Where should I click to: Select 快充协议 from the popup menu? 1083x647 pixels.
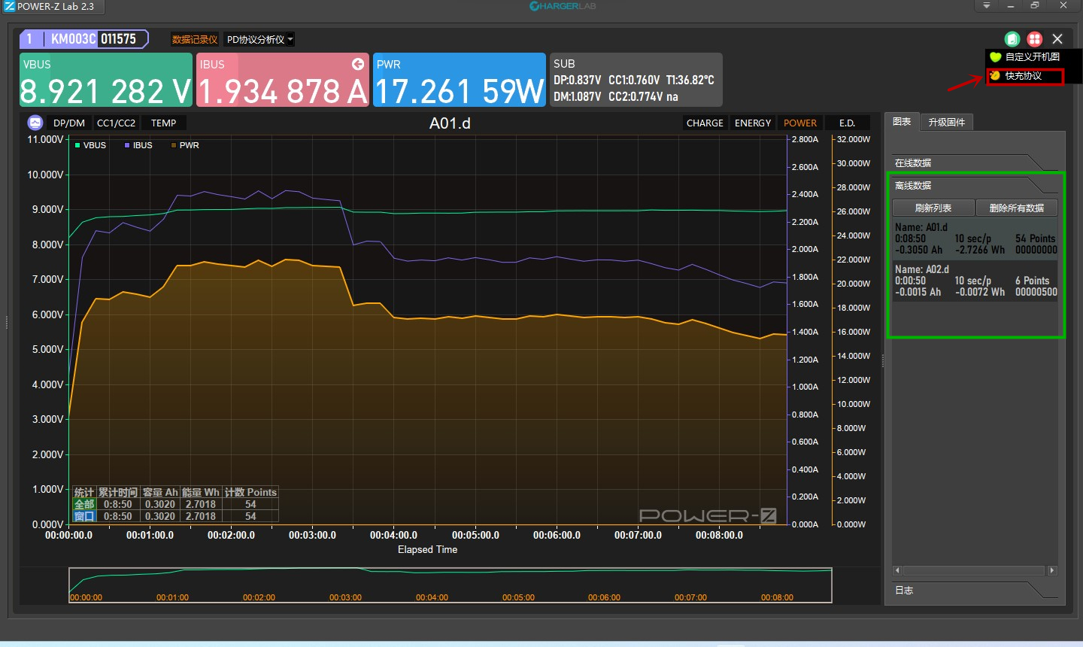click(x=1024, y=76)
